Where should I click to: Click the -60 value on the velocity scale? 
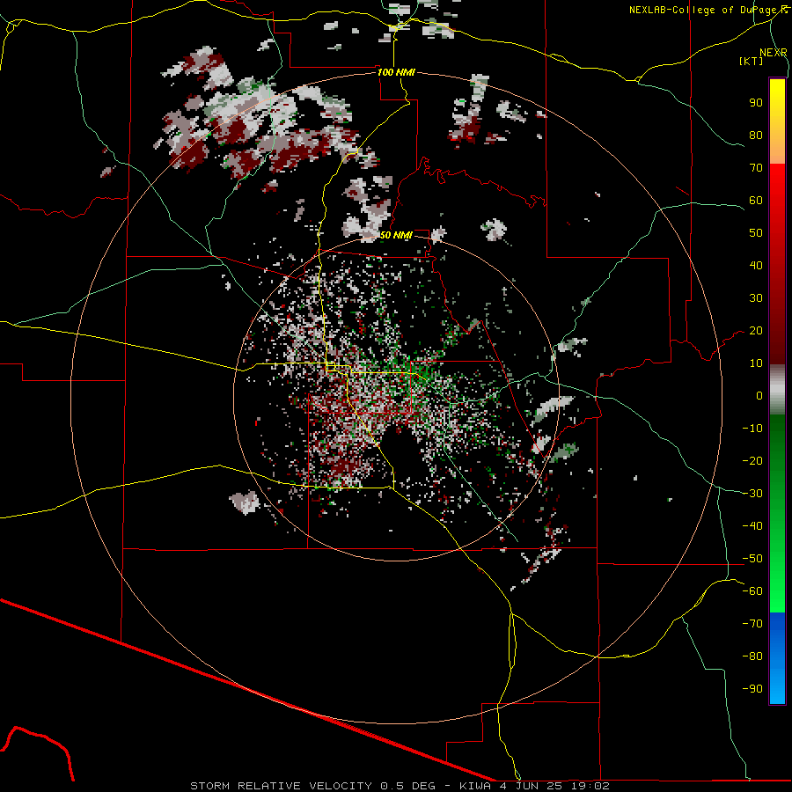752,591
